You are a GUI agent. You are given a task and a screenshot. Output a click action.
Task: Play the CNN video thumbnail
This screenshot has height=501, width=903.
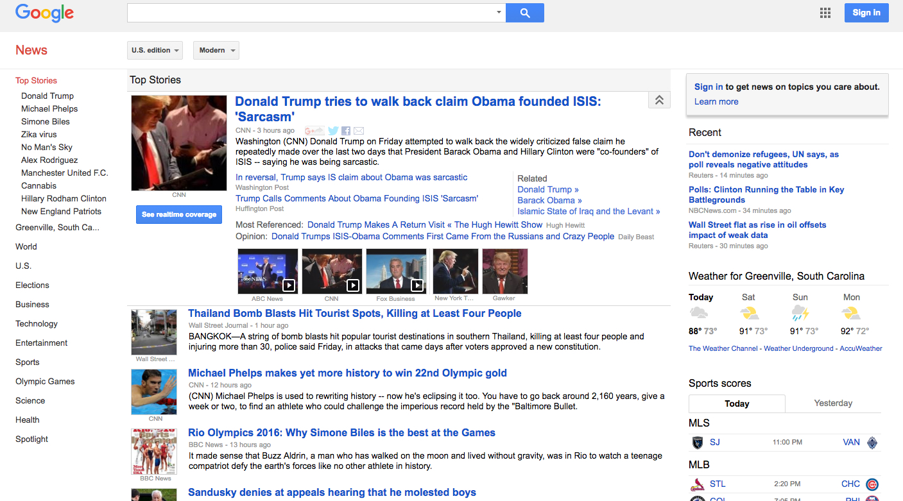tap(332, 271)
